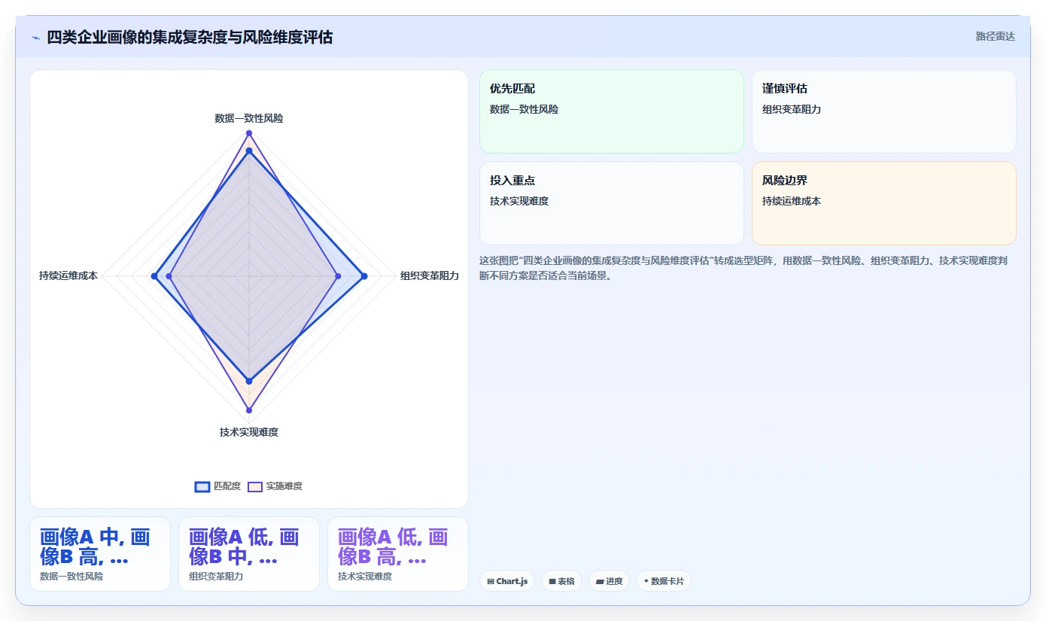Select the 优先匹配 card heading
1046x621 pixels.
(512, 89)
